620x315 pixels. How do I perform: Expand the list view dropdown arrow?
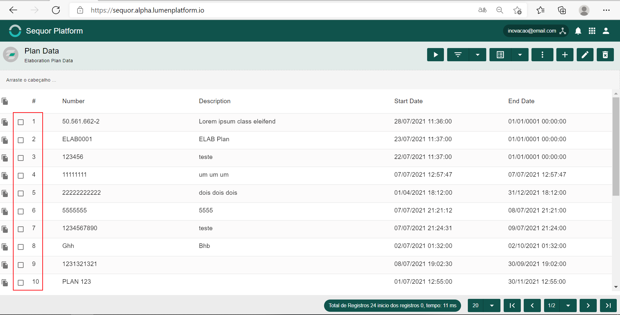point(520,55)
